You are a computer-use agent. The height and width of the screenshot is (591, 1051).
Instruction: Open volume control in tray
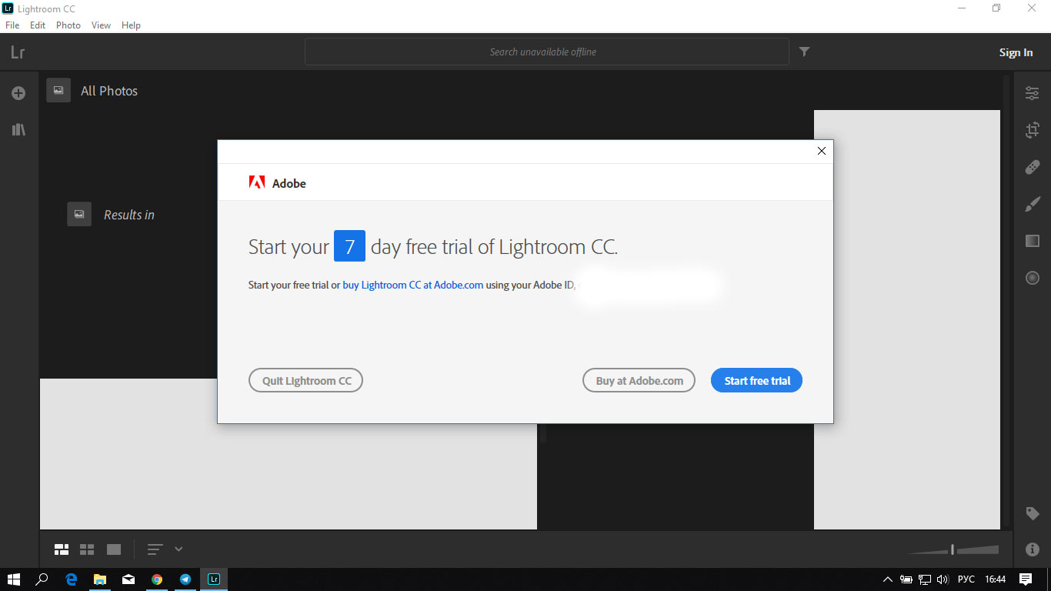pyautogui.click(x=943, y=579)
